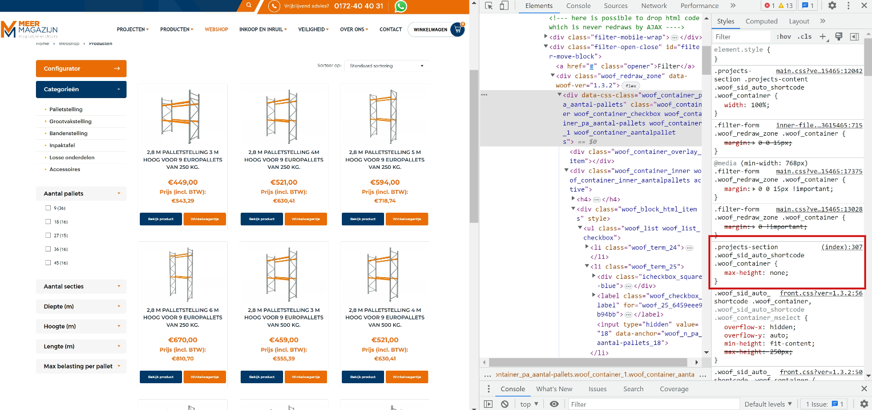Enable the 45 pallets filter checkbox
This screenshot has height=410, width=872.
click(x=49, y=262)
